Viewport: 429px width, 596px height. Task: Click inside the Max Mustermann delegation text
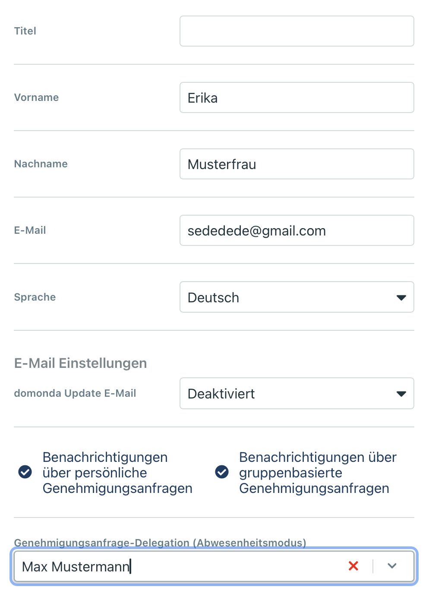pos(76,566)
